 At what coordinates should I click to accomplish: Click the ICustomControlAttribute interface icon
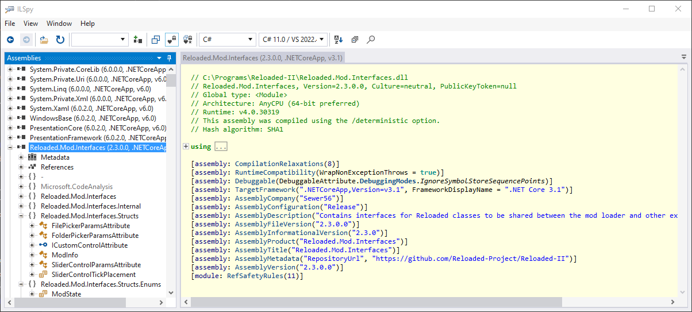(x=44, y=245)
